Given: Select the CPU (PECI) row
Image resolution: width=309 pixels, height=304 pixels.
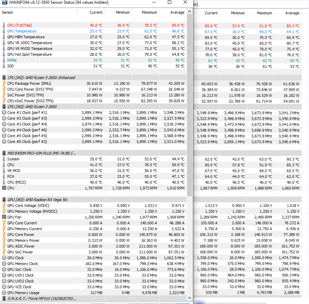Looking at the screenshot, I should 93,182.
